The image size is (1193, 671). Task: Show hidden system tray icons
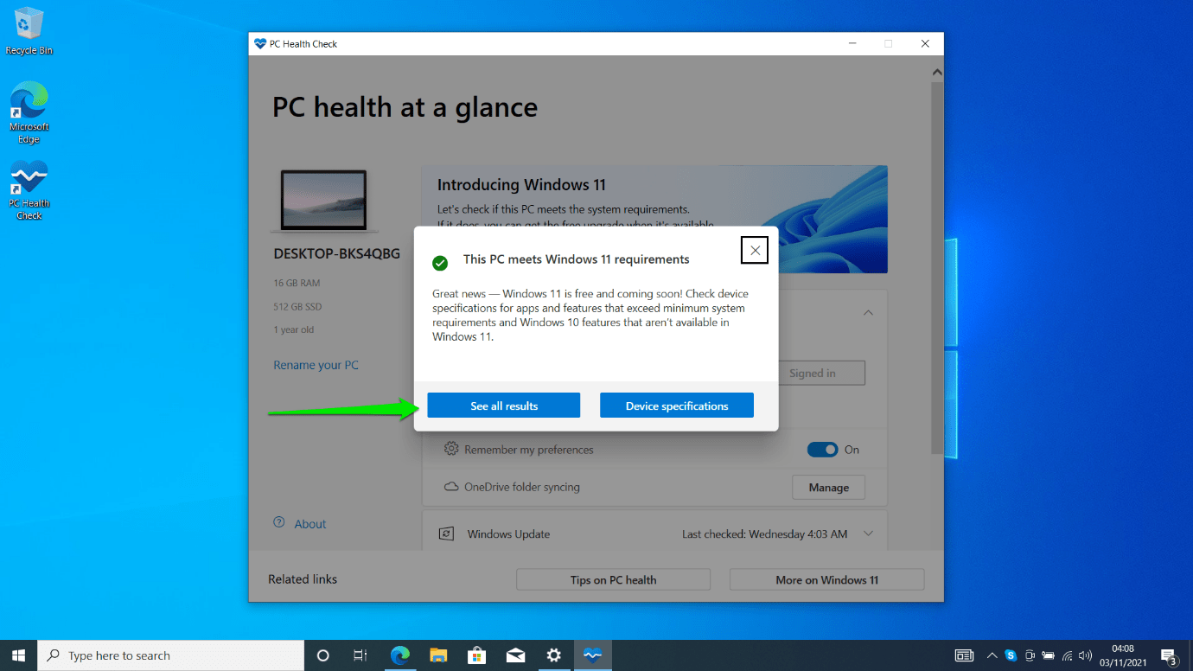tap(992, 655)
